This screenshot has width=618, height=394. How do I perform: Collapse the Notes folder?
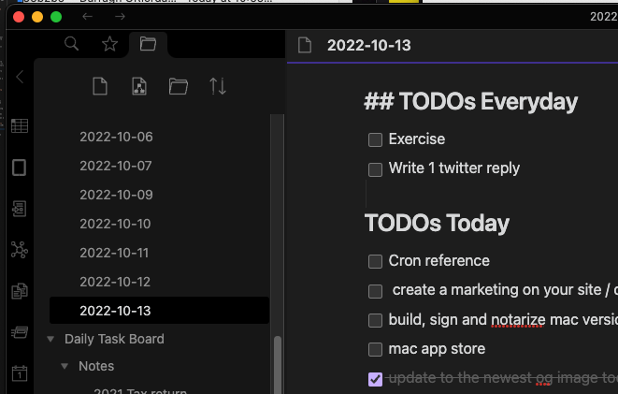click(x=65, y=367)
